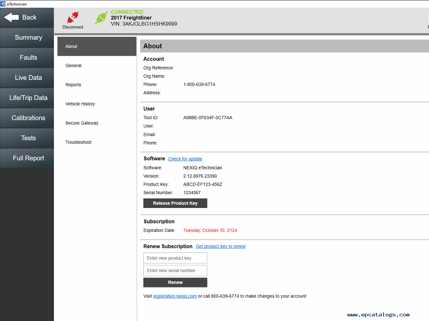
Task: Select the Secure Gateway tab
Action: [x=97, y=123]
